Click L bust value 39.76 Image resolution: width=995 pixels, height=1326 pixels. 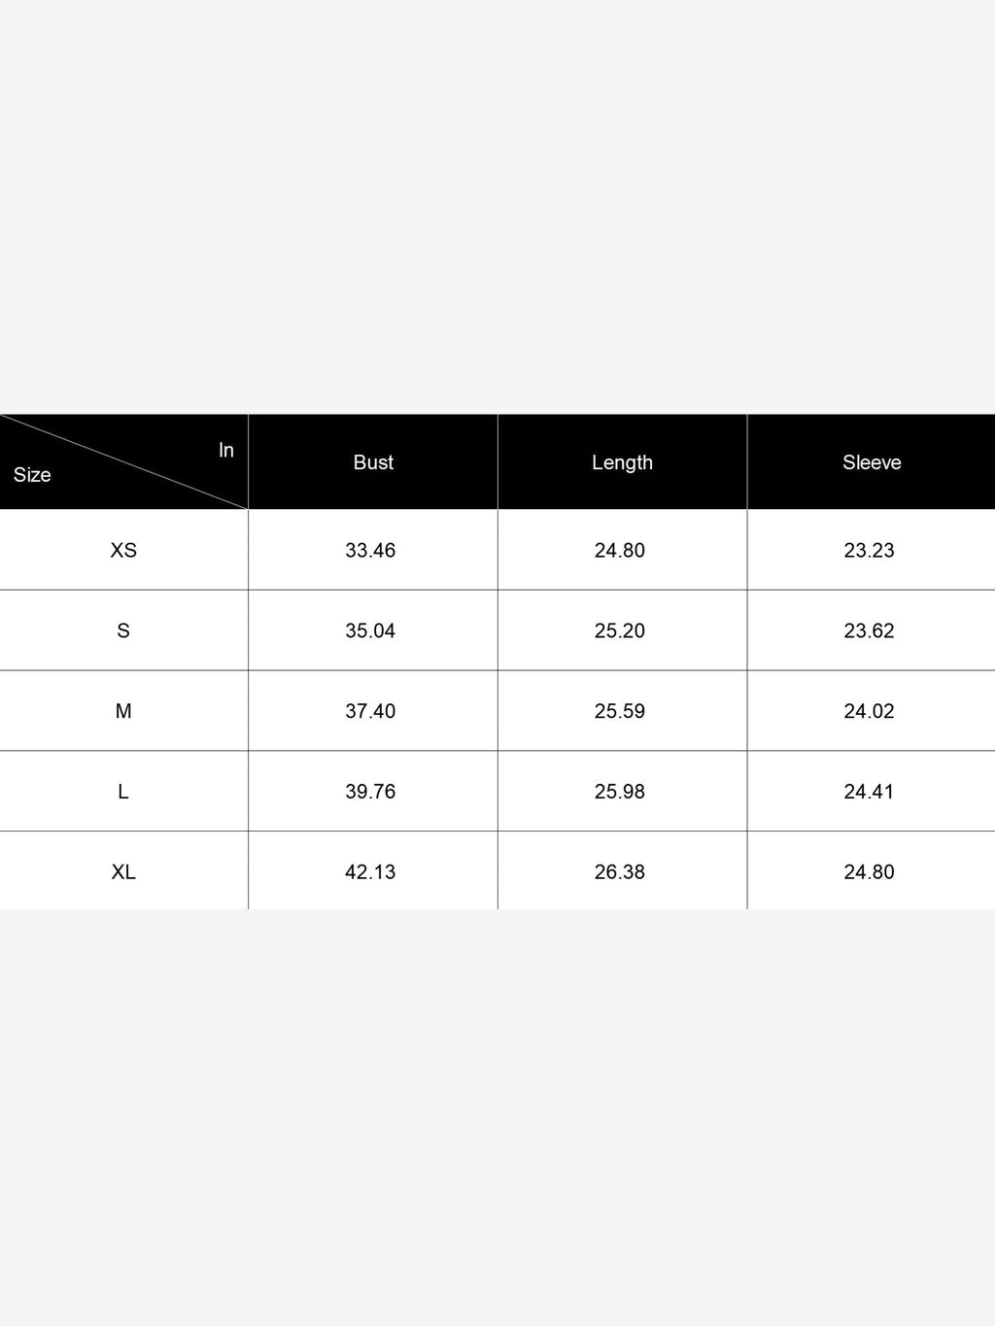(370, 792)
